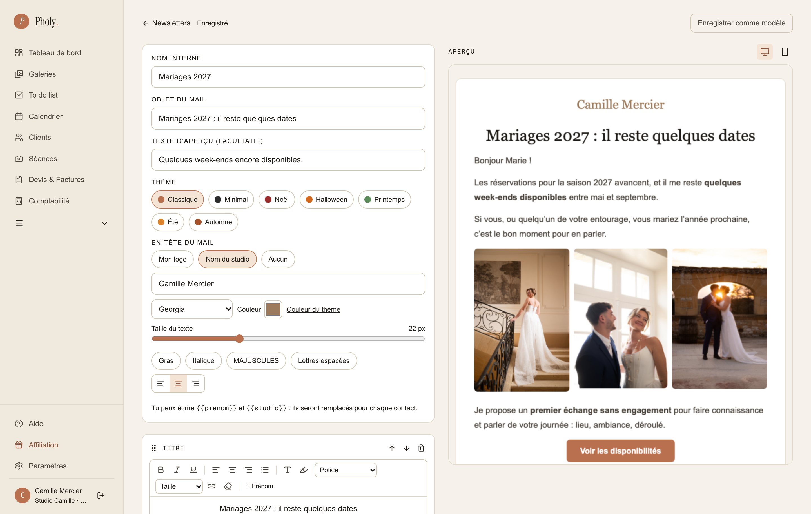Center align in the Titre editor toolbar

tap(232, 470)
